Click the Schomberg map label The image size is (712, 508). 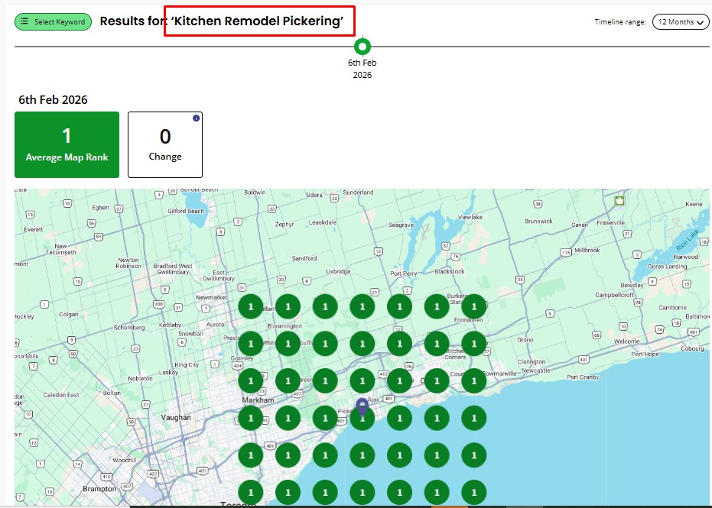point(129,328)
